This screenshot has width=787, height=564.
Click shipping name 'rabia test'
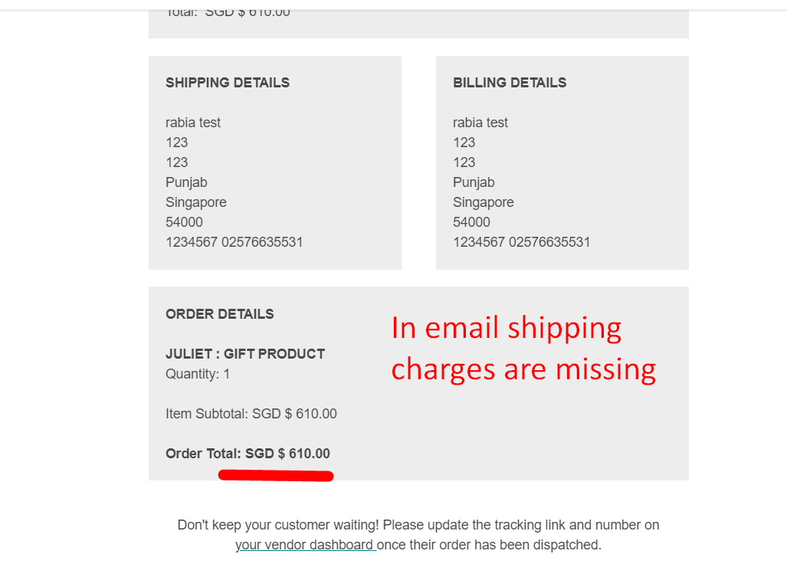193,123
